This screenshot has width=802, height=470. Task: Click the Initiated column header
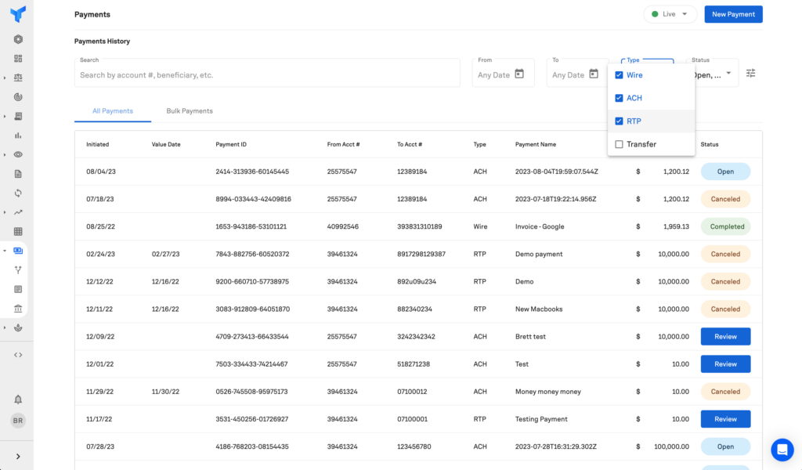tap(97, 144)
